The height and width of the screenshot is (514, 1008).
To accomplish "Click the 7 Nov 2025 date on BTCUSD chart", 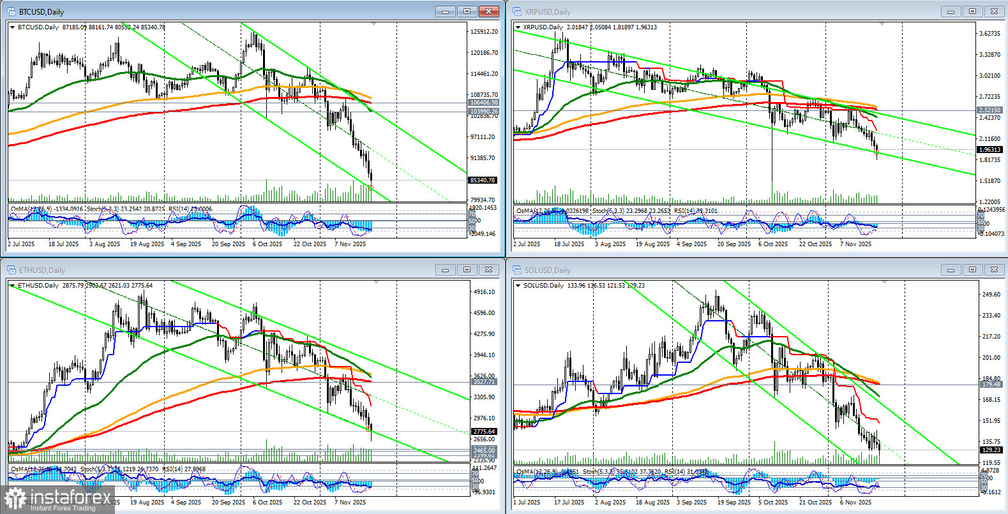I will (350, 244).
